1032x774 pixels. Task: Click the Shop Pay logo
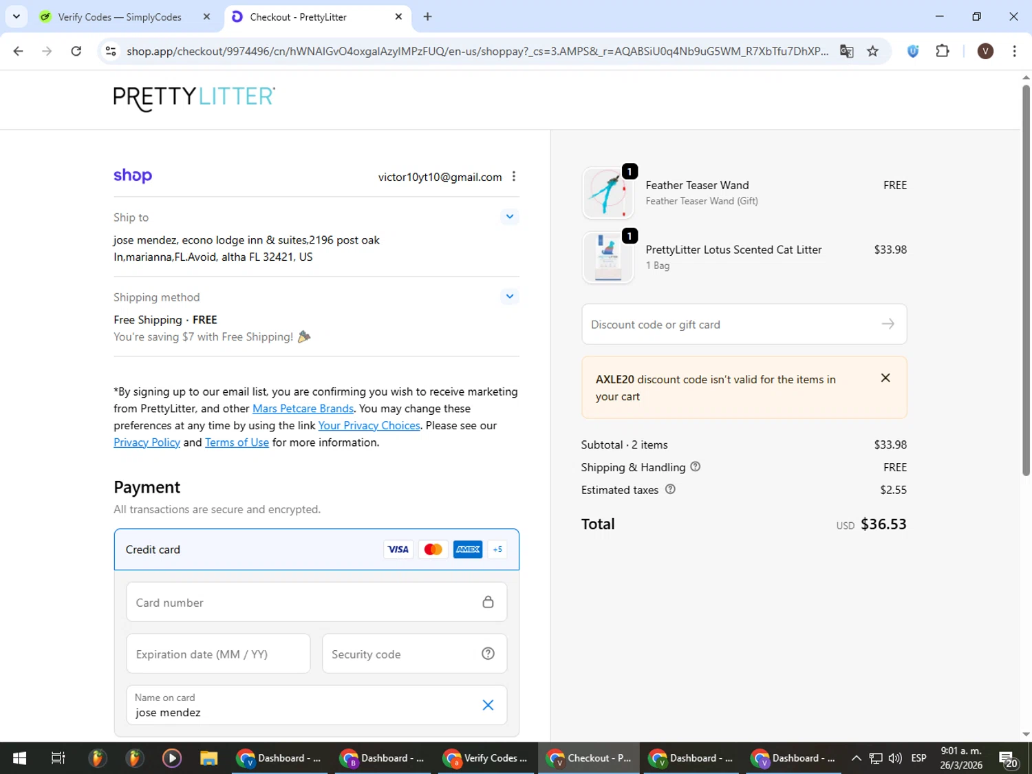(x=133, y=175)
